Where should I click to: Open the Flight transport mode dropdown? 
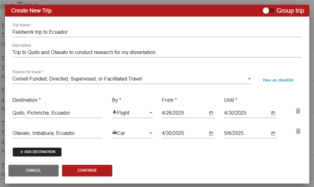[132, 113]
